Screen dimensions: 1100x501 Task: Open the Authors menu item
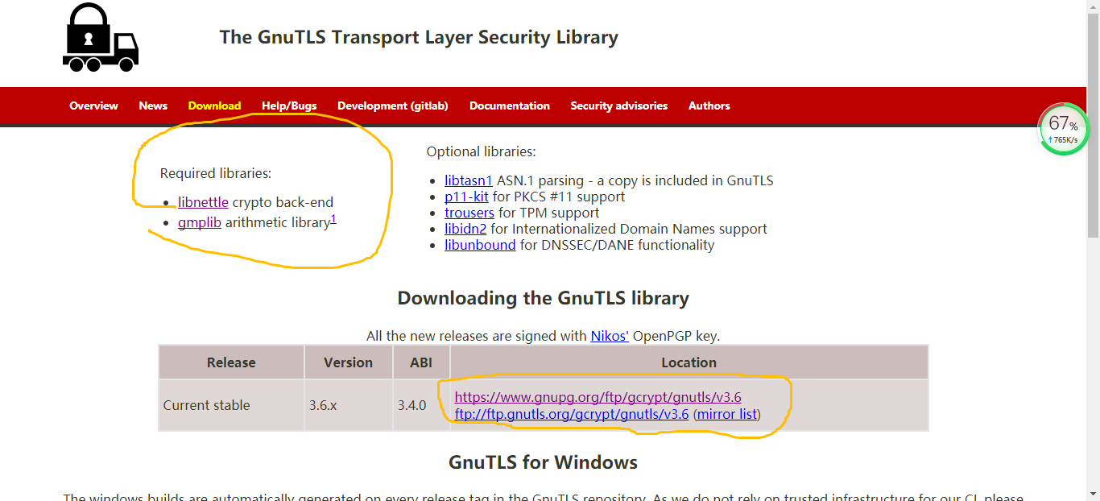(x=709, y=106)
